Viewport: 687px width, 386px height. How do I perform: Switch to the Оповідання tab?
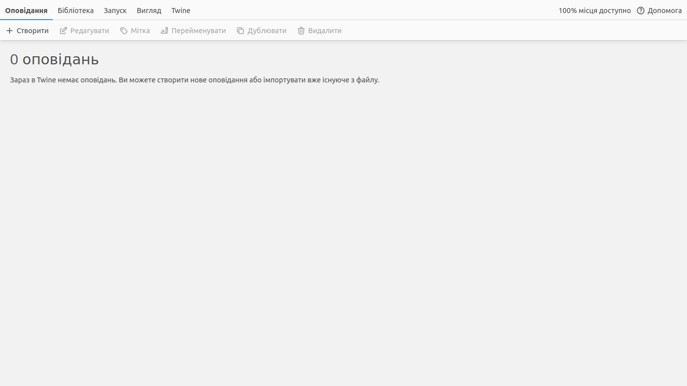coord(26,11)
